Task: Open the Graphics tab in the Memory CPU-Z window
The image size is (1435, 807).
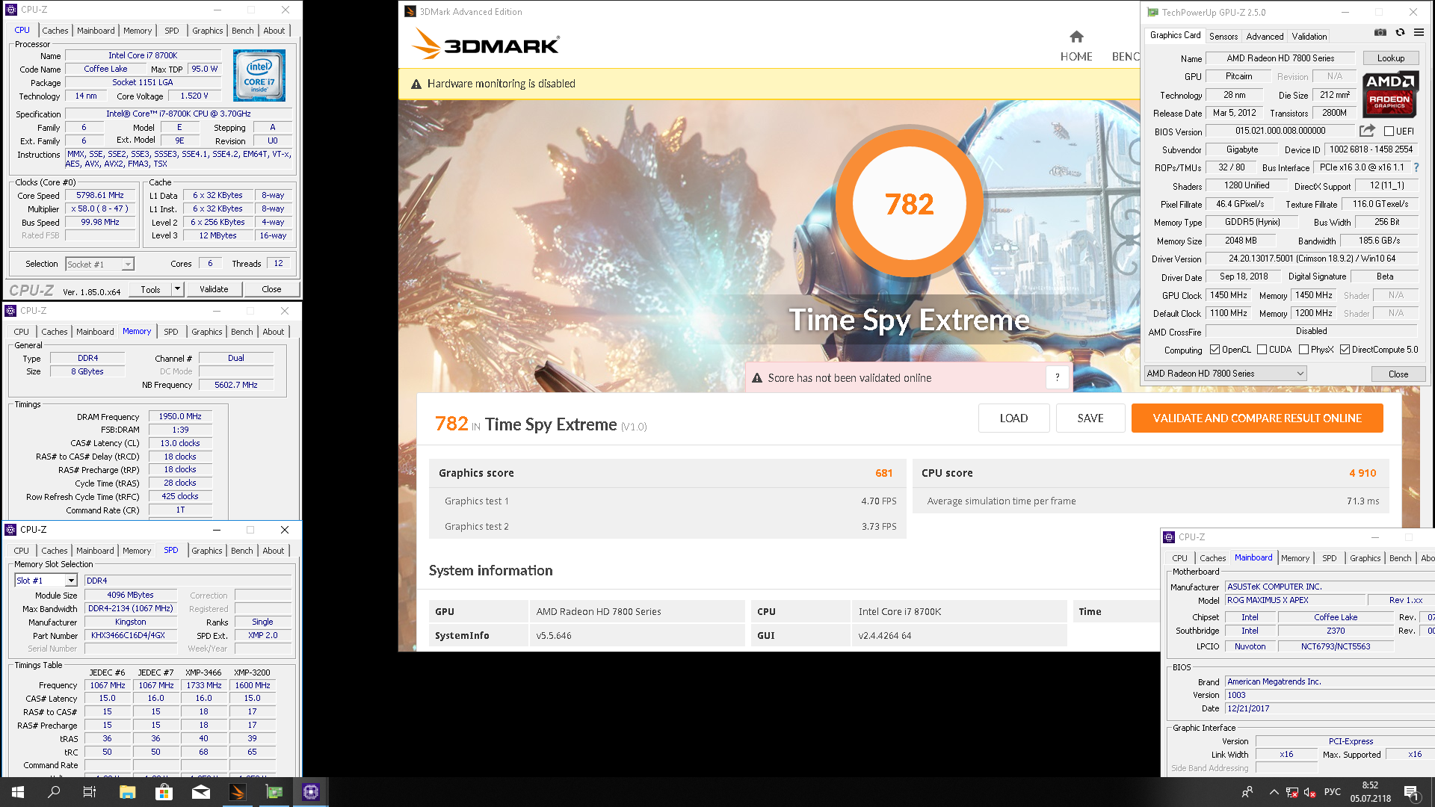Action: point(206,332)
